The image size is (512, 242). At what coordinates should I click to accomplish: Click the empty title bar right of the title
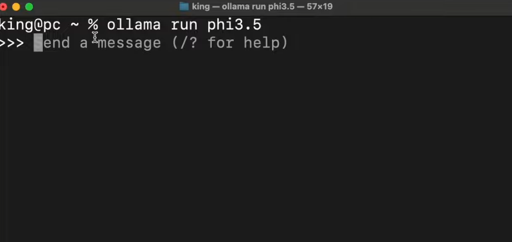point(424,7)
